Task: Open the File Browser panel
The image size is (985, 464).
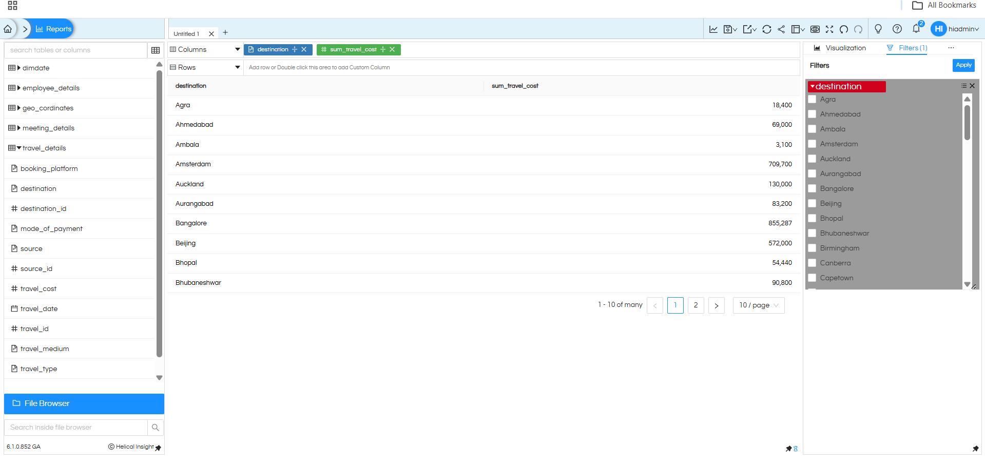Action: point(84,403)
